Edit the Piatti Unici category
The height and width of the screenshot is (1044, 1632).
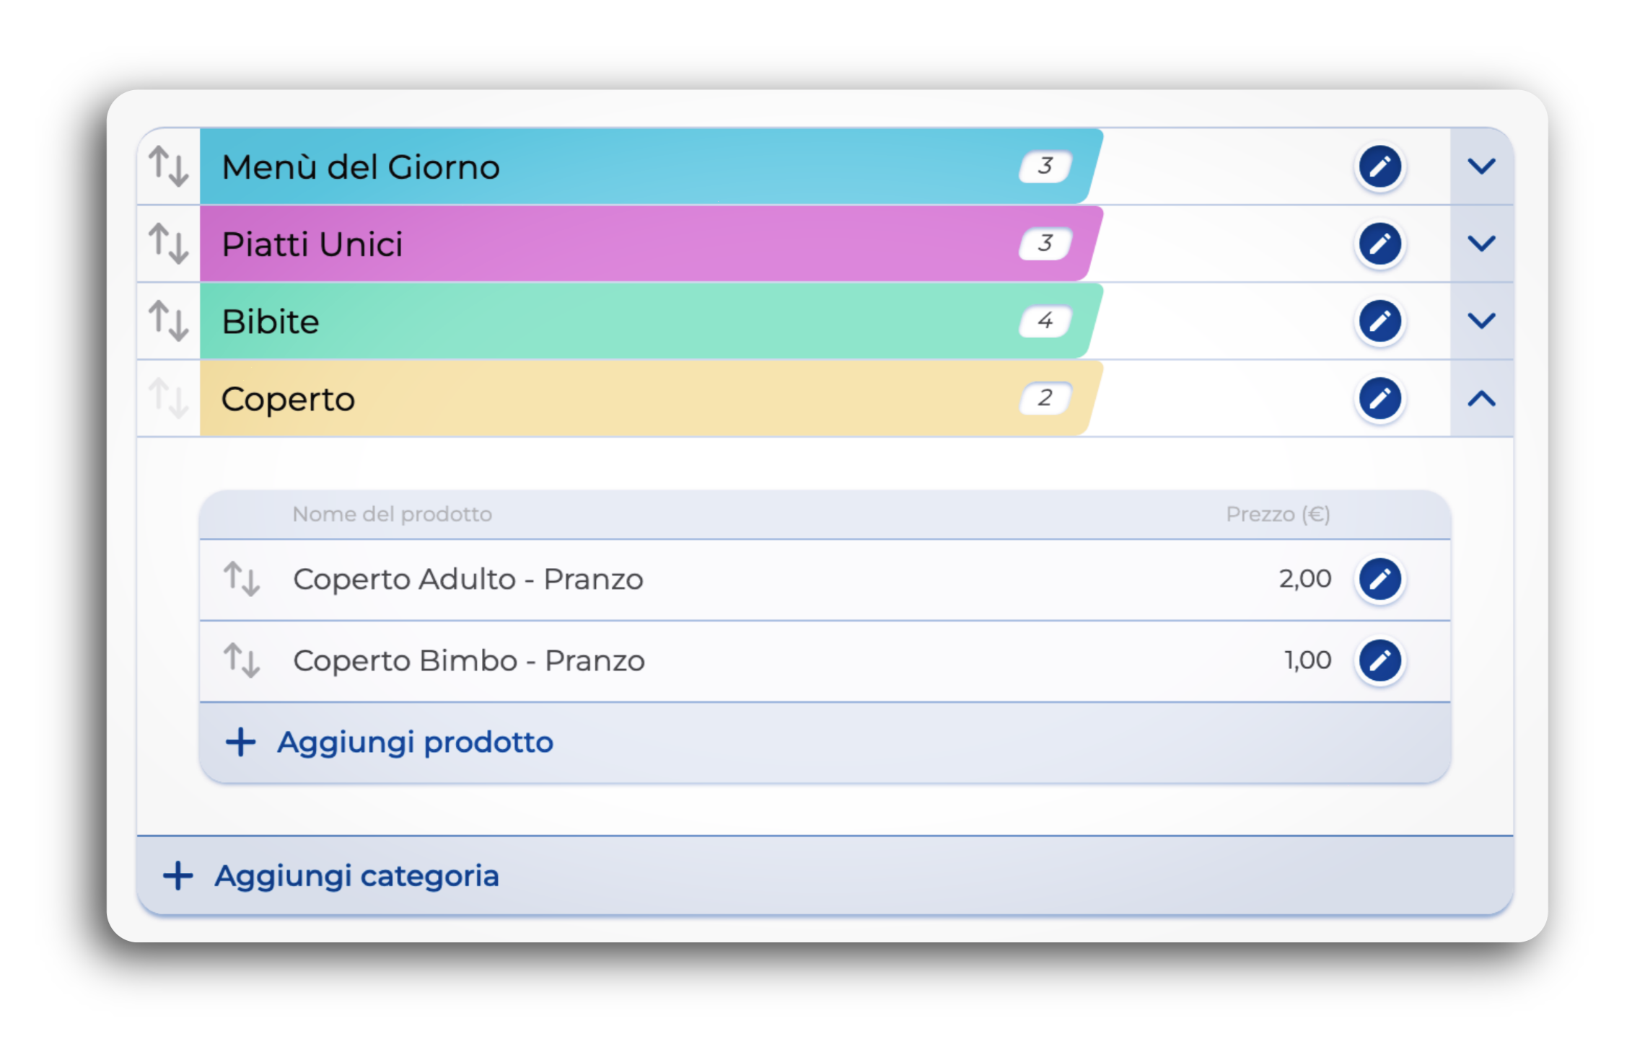coord(1379,244)
